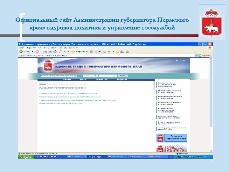Open the Прямая речь site tab
The image size is (229, 172).
pyautogui.click(x=102, y=80)
